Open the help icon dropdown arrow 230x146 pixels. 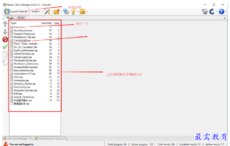click(x=226, y=12)
